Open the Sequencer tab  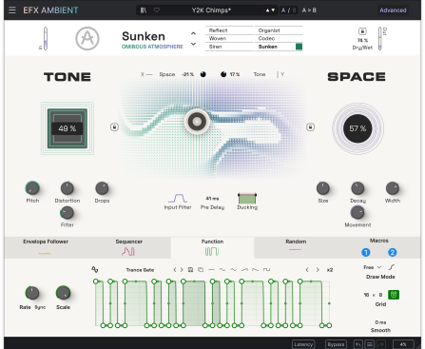pyautogui.click(x=128, y=247)
